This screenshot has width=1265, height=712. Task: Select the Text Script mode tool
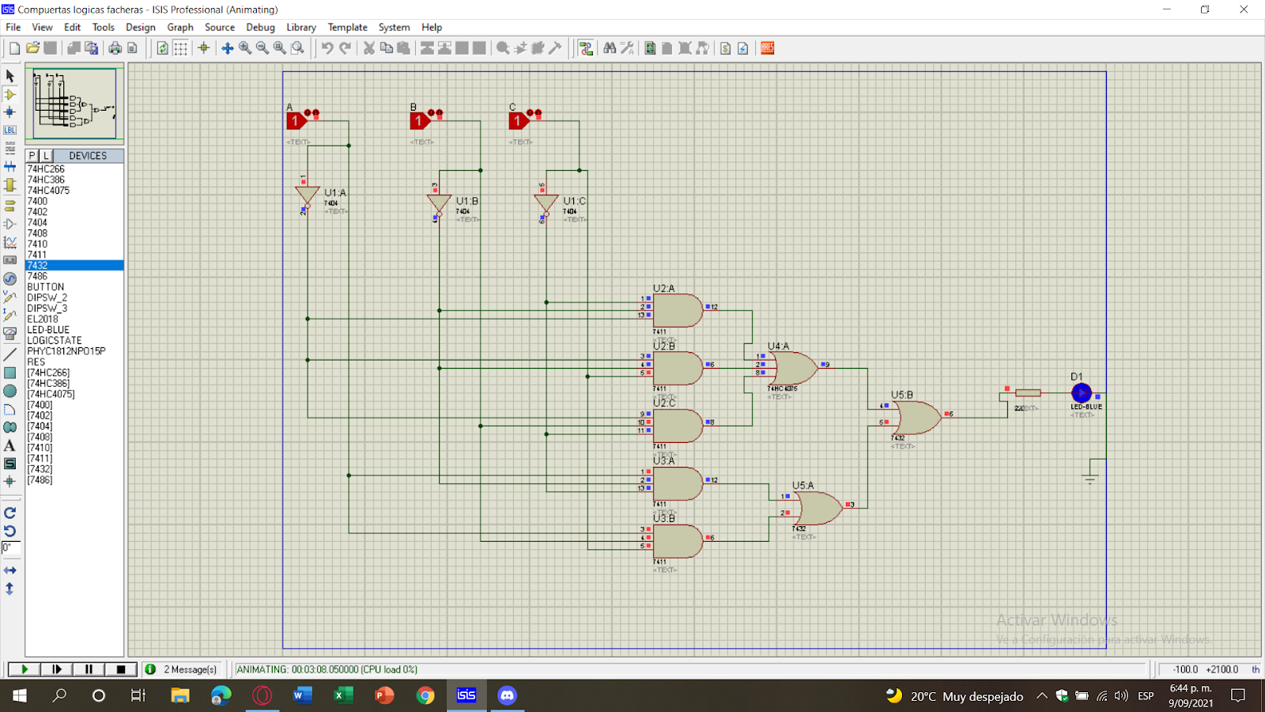tap(10, 148)
